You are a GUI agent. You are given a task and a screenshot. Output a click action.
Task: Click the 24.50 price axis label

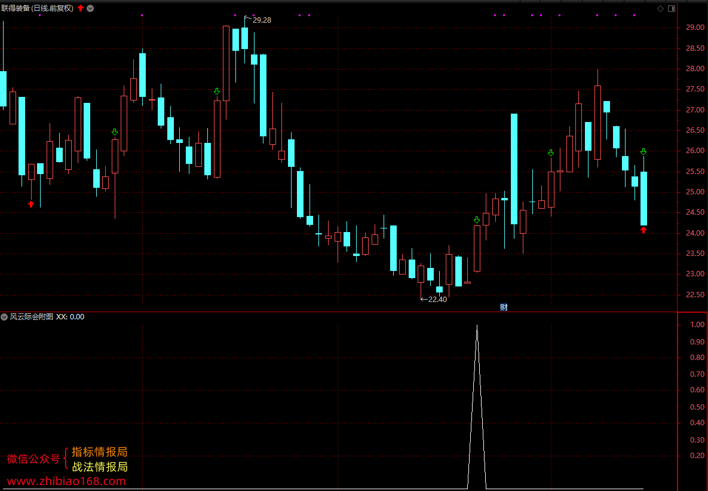coord(695,212)
